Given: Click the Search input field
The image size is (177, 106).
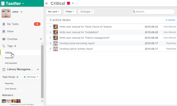Looking at the screenshot, I should click(153, 12).
